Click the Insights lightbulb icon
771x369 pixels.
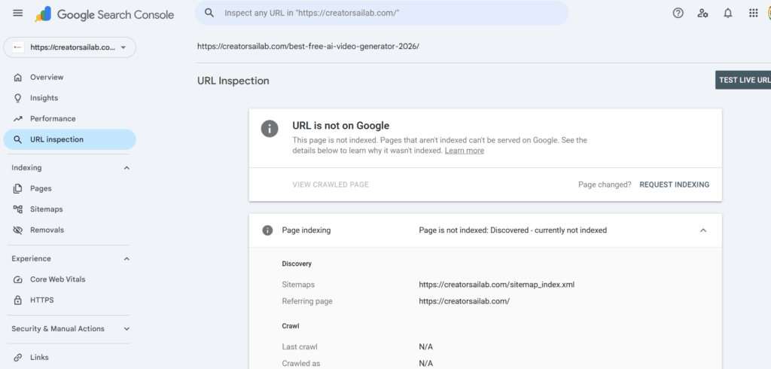click(x=18, y=98)
